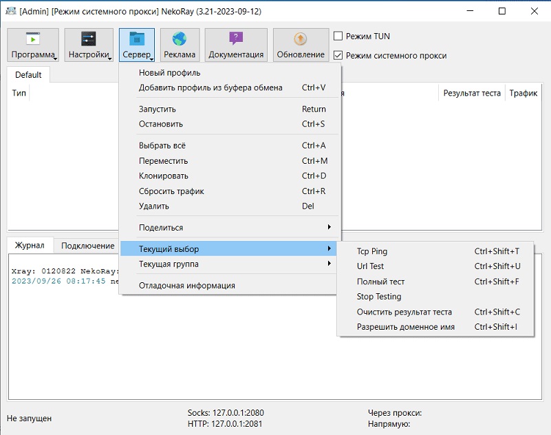
Task: Open the Настройки settings button
Action: (89, 45)
